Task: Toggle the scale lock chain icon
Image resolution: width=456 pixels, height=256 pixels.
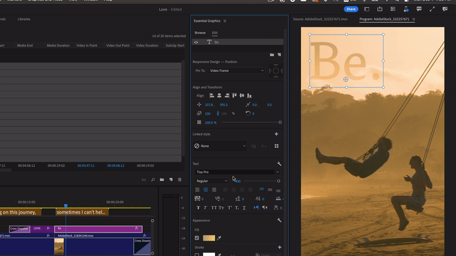Action: point(218,113)
